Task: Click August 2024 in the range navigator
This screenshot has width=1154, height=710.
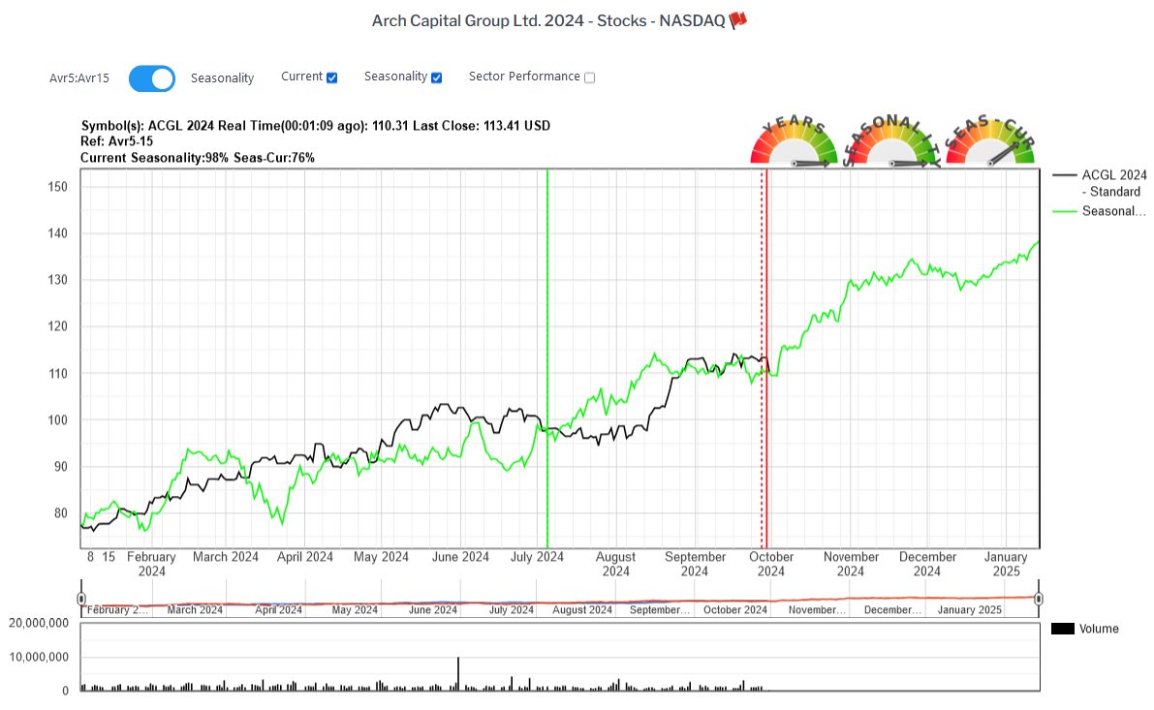Action: 582,610
